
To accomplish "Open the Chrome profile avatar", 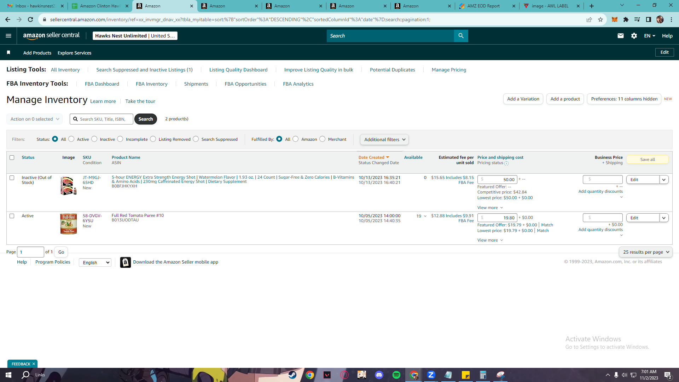I will 660,19.
